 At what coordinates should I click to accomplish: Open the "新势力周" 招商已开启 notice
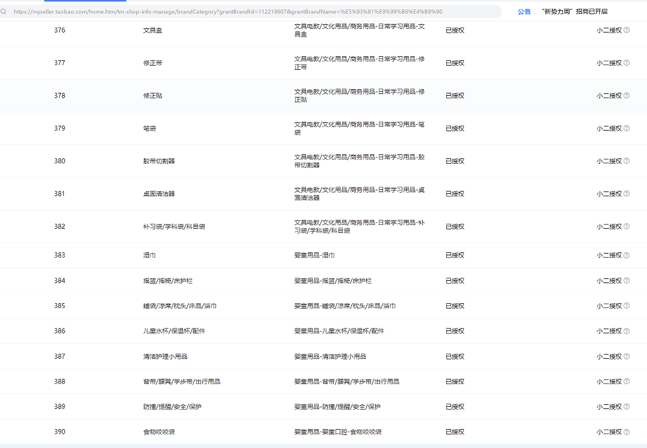click(x=574, y=11)
